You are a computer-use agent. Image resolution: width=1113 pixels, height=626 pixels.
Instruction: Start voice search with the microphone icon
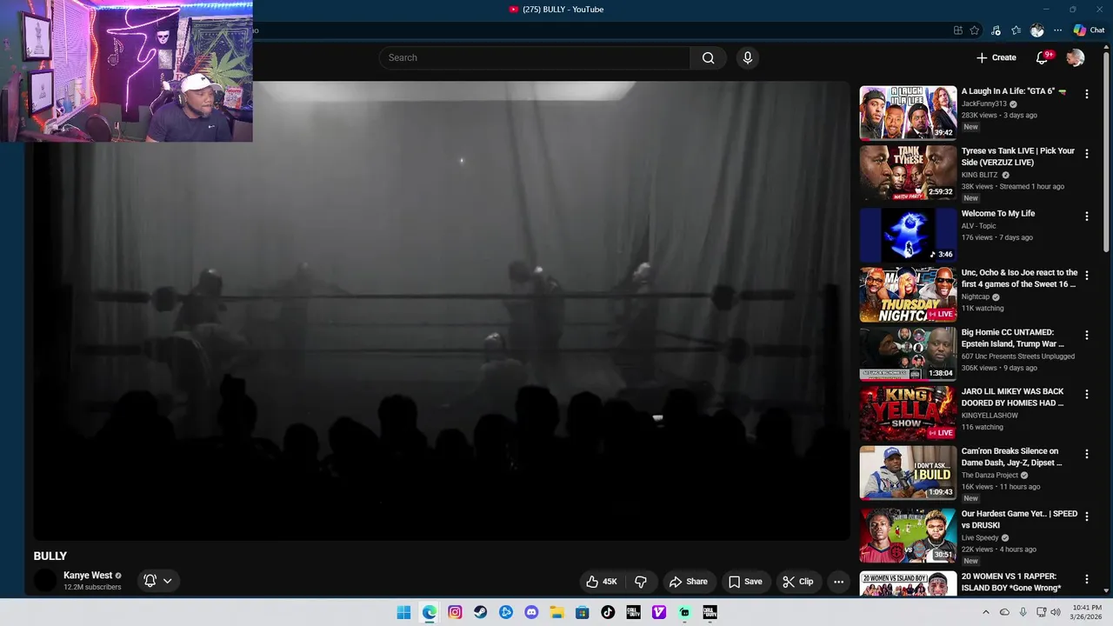coord(747,57)
